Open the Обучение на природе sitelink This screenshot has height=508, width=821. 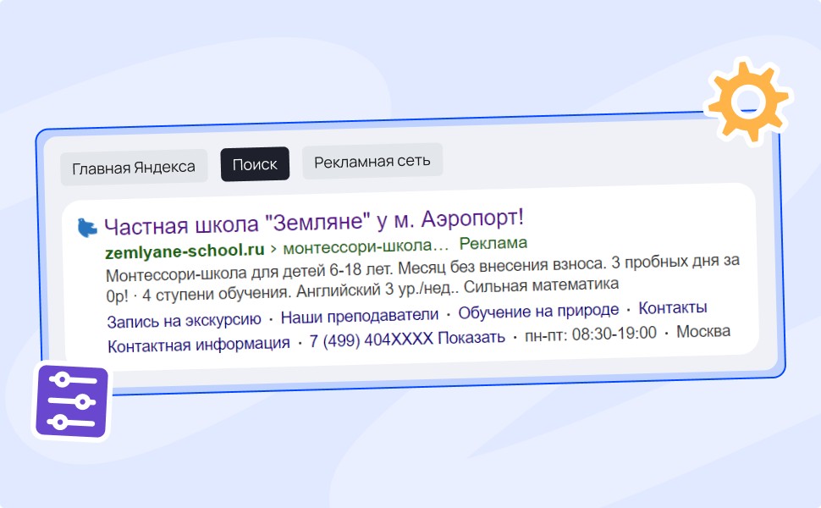click(x=538, y=311)
